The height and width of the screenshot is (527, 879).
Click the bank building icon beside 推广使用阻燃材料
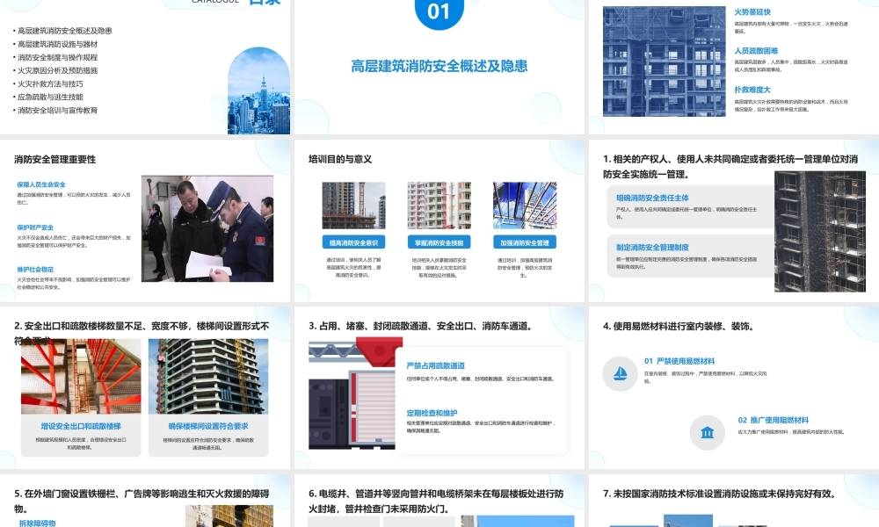click(x=707, y=432)
